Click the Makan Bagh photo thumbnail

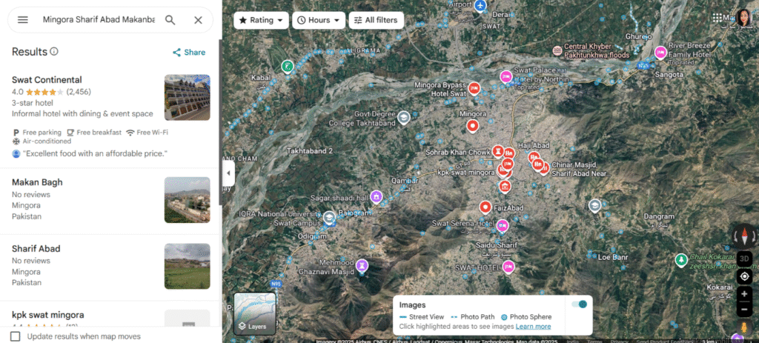[187, 200]
